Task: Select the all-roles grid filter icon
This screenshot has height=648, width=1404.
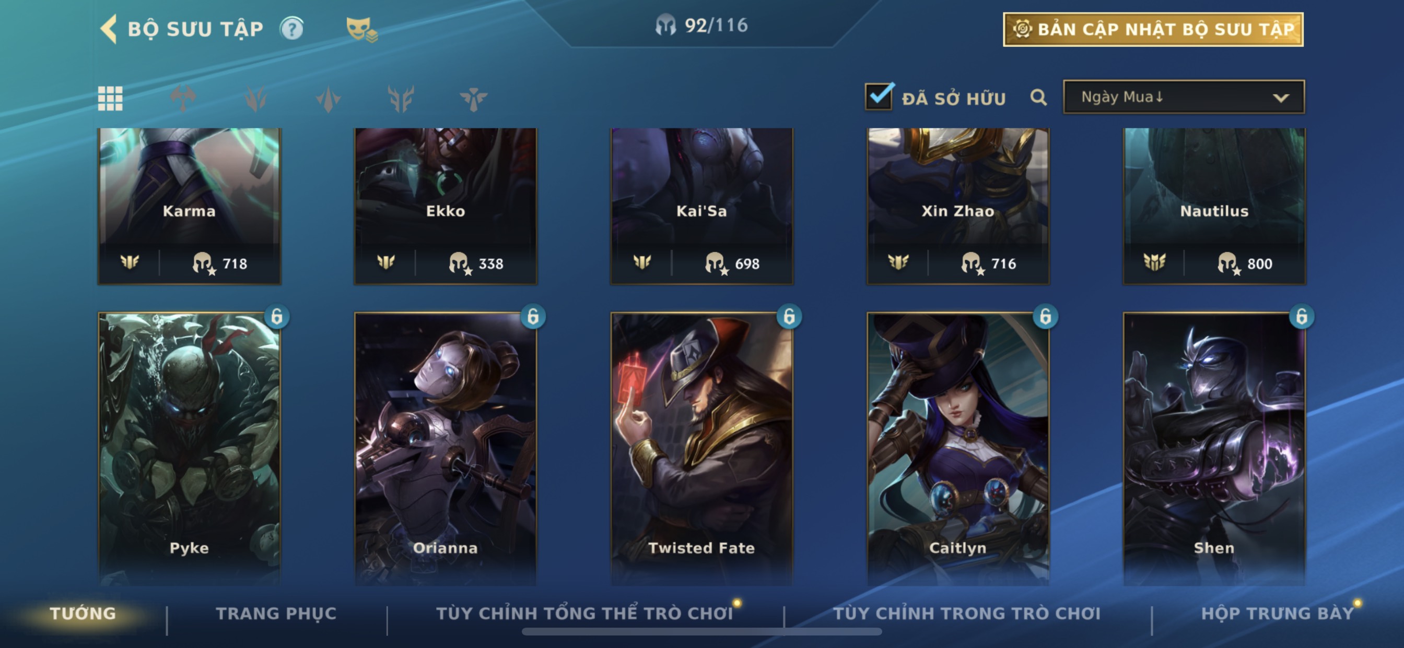Action: 110,99
